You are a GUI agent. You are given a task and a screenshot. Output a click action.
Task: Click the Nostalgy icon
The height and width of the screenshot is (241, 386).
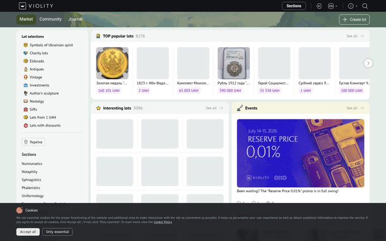(x=26, y=101)
